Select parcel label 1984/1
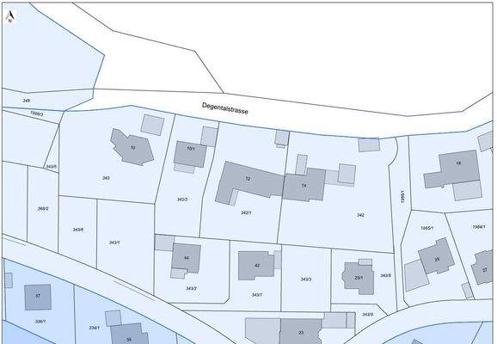 pyautogui.click(x=479, y=227)
